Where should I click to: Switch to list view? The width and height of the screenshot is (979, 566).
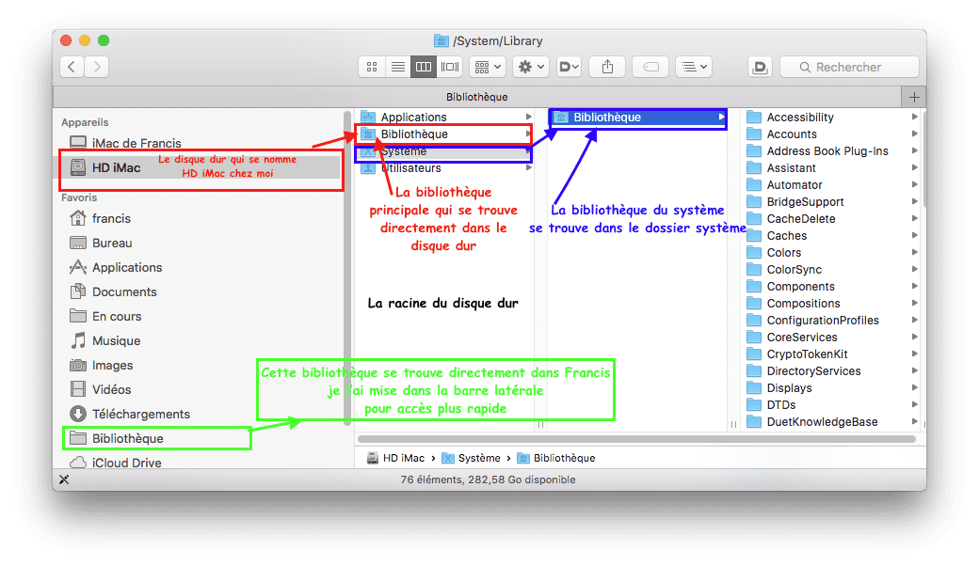tap(397, 67)
